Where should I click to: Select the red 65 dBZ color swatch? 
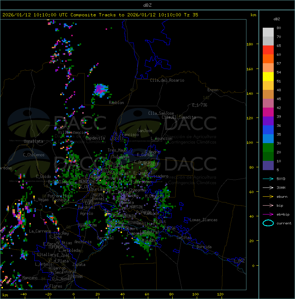coord(268,50)
